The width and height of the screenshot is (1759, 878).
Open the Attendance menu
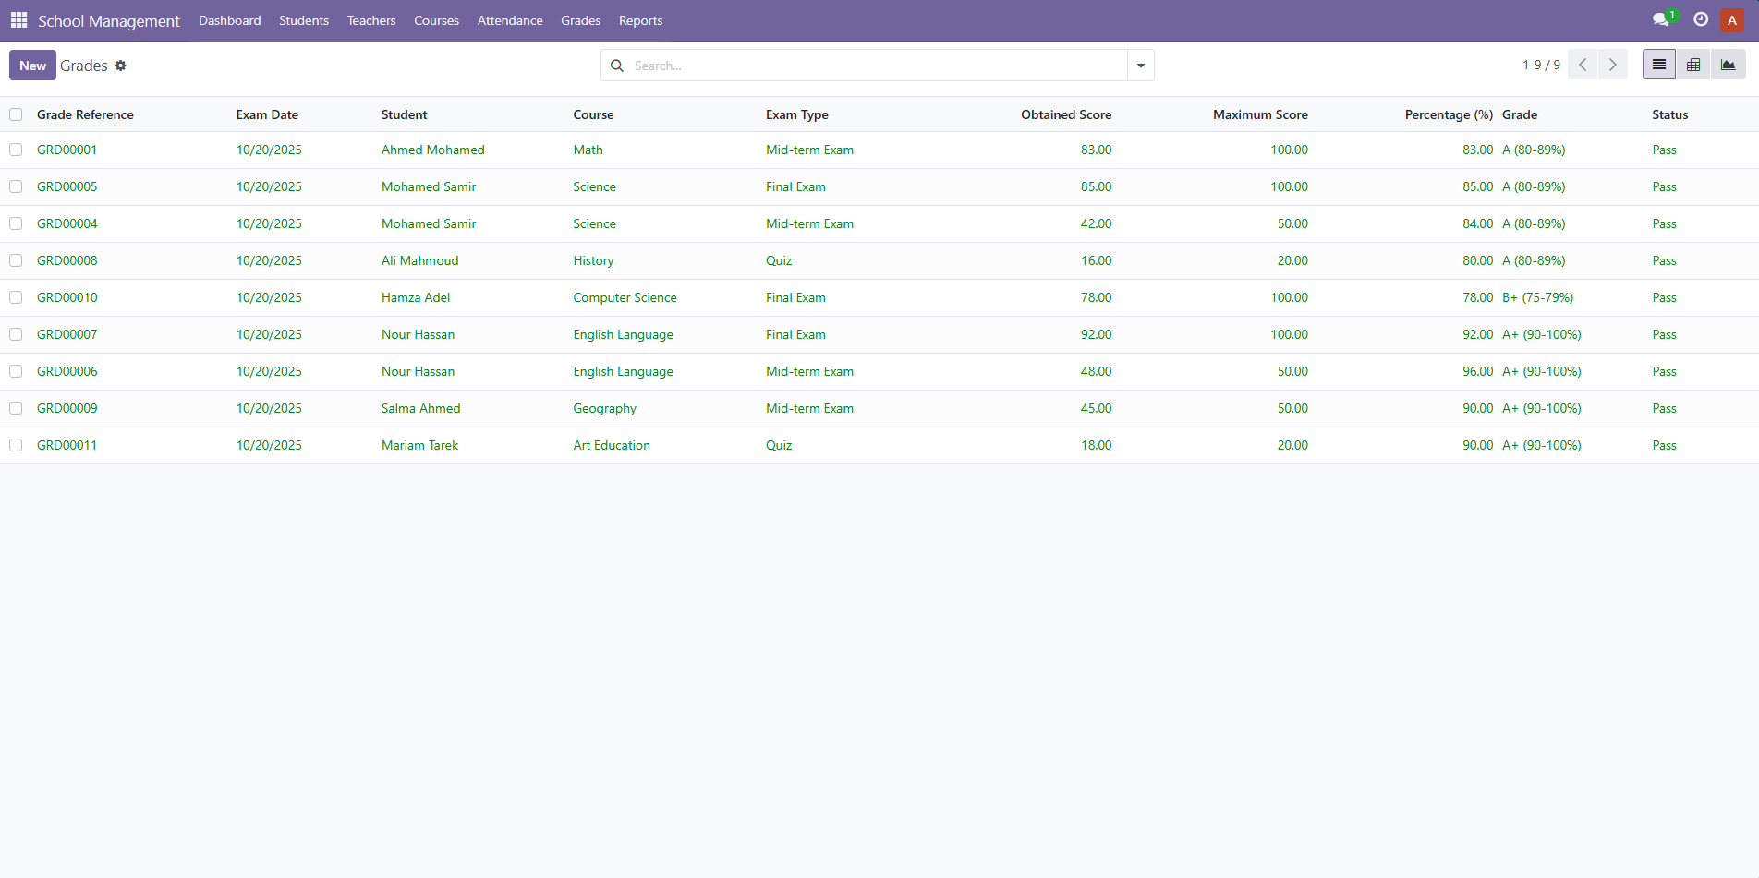tap(510, 20)
